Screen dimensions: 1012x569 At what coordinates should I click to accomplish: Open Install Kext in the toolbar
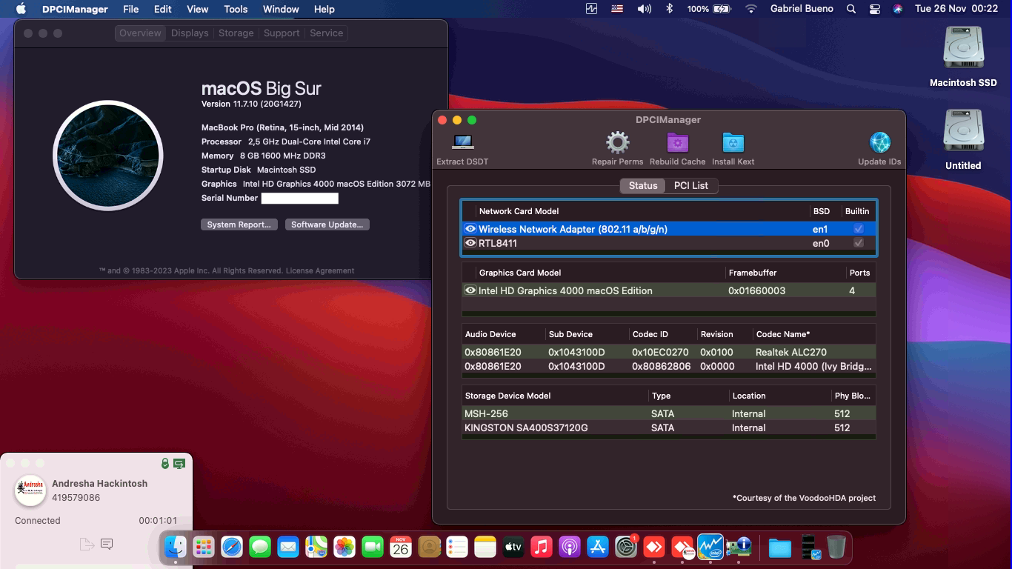click(733, 142)
